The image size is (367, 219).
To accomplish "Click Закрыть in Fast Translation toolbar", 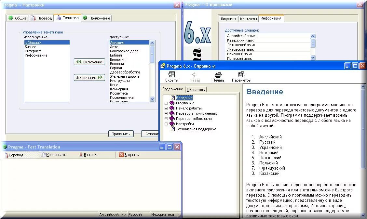I will 129,155.
